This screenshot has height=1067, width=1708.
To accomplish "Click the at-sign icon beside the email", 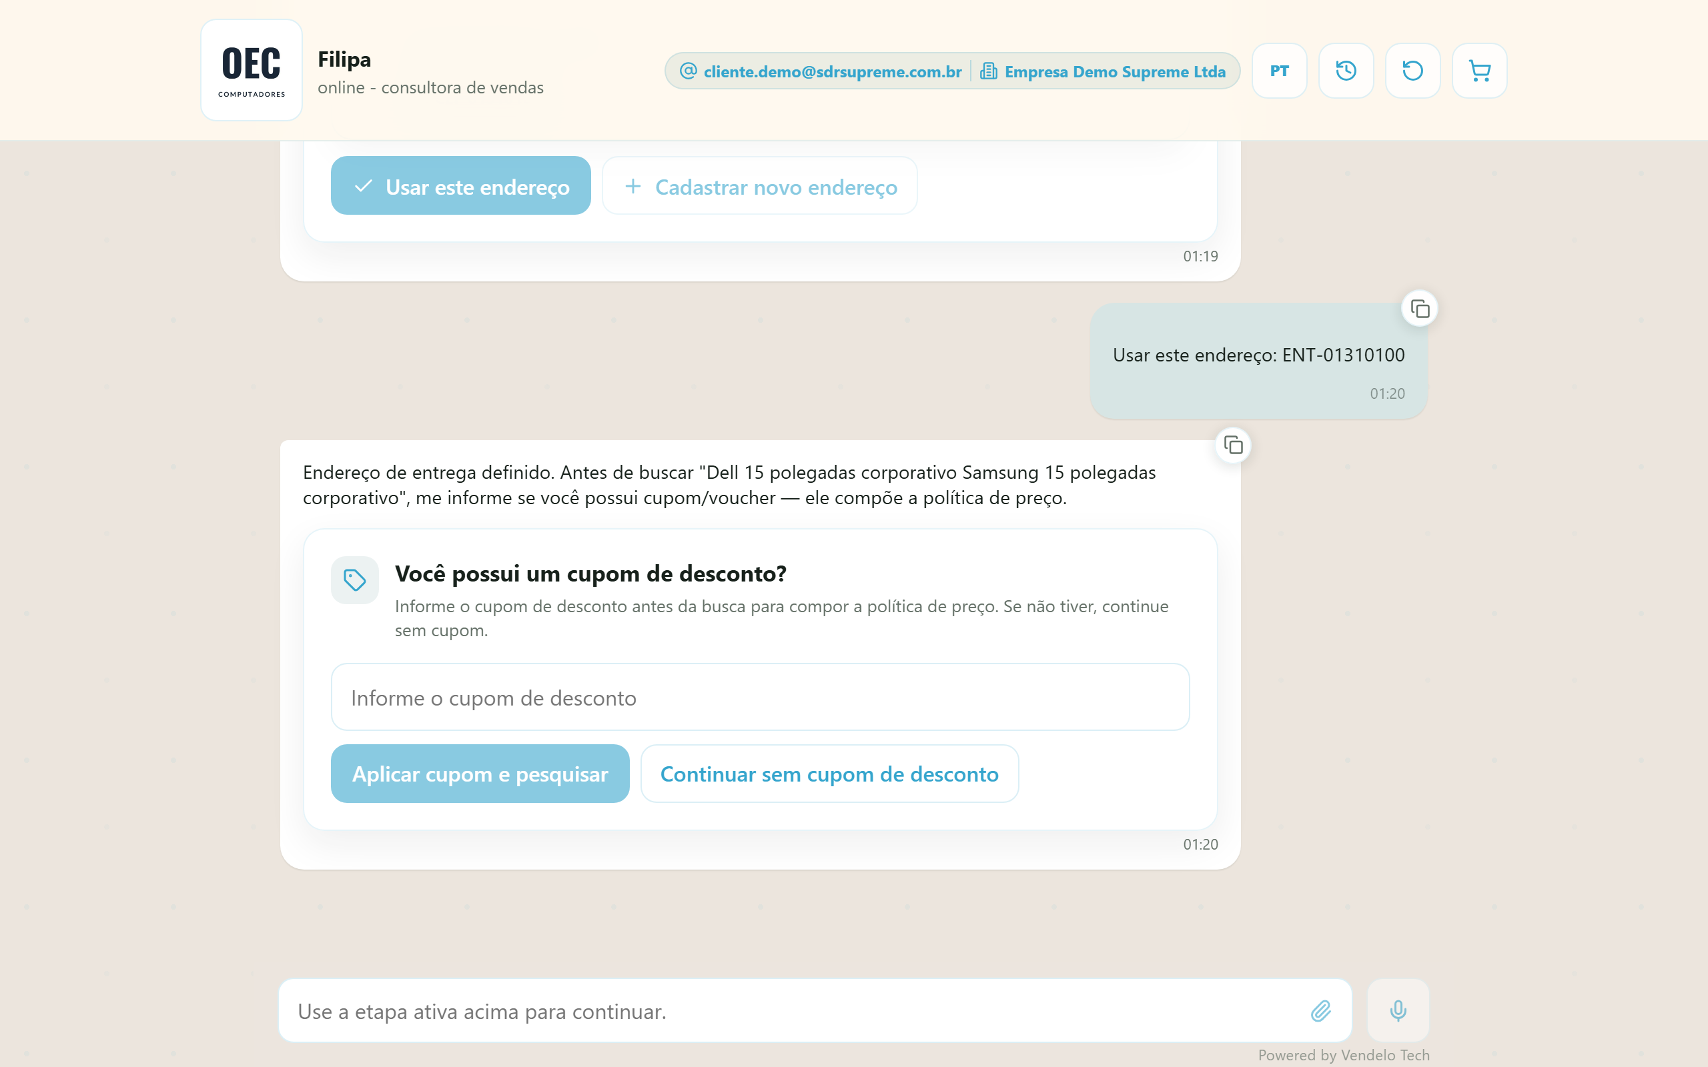I will pos(688,71).
